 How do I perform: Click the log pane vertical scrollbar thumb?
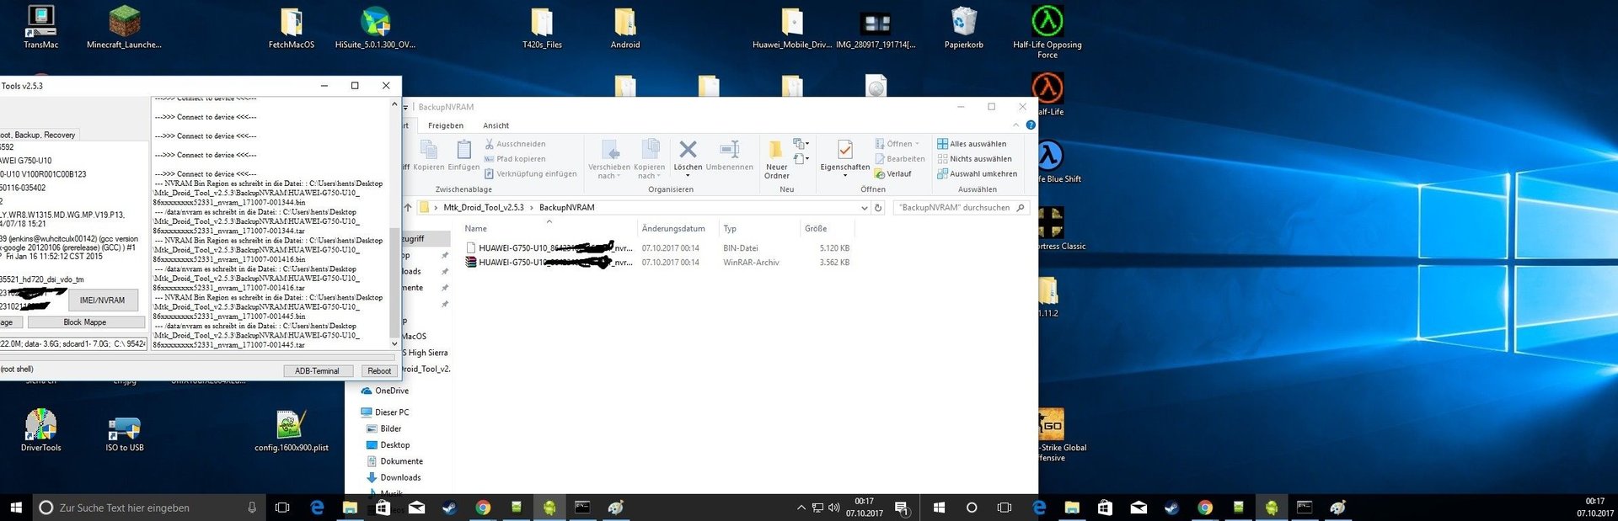coord(394,282)
